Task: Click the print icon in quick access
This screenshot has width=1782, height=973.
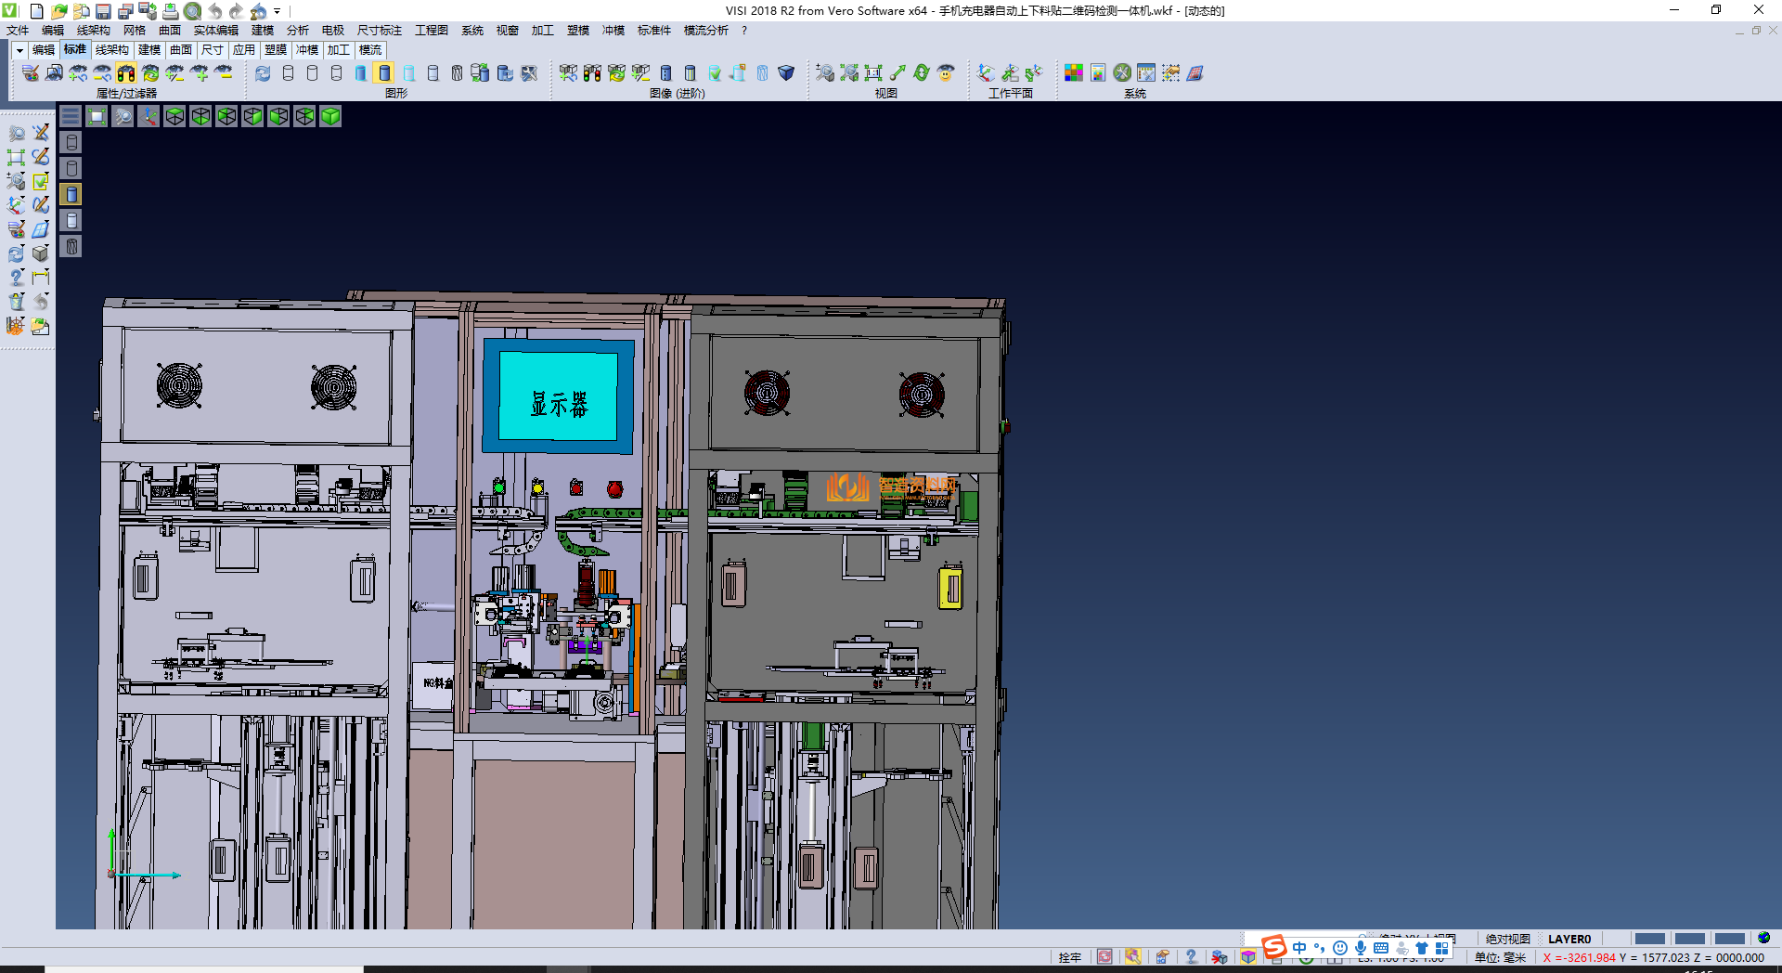Action: (x=171, y=11)
